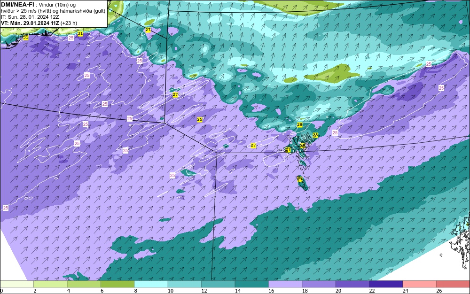Click scale number '16' below the color bar

(x=271, y=291)
